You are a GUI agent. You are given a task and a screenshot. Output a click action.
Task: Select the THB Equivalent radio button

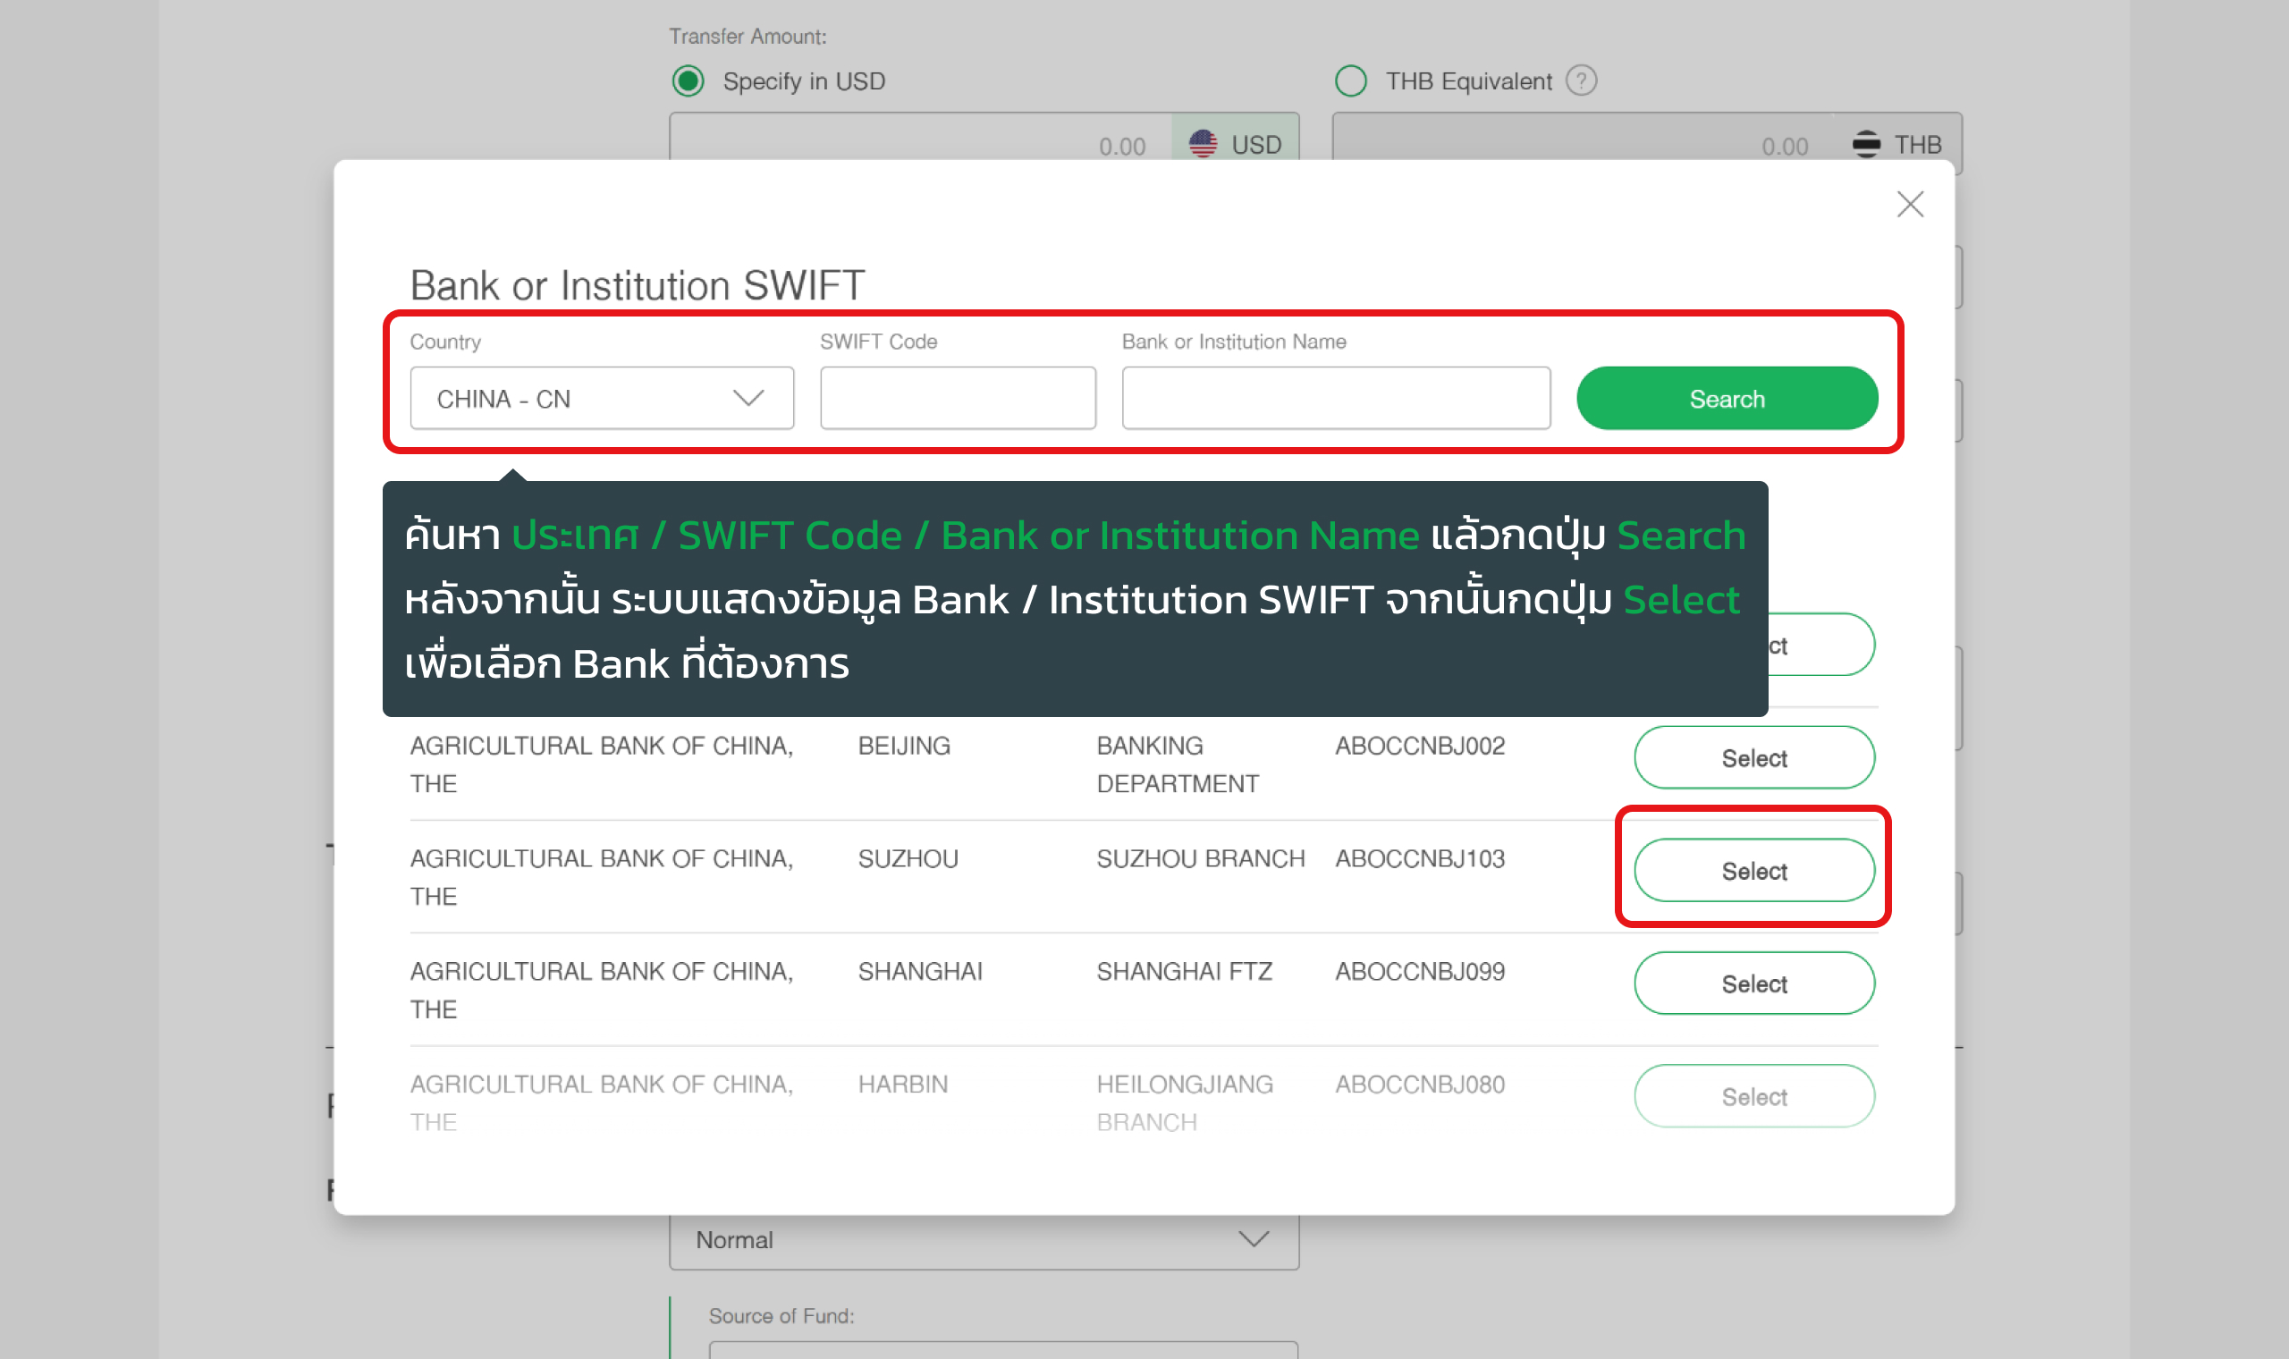pos(1351,81)
